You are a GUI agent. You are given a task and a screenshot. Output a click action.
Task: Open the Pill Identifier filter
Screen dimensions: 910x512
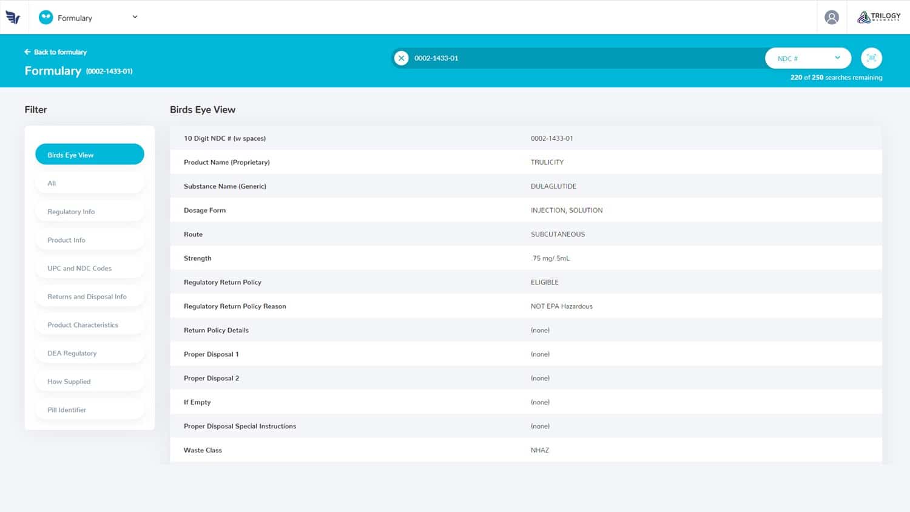pyautogui.click(x=90, y=409)
